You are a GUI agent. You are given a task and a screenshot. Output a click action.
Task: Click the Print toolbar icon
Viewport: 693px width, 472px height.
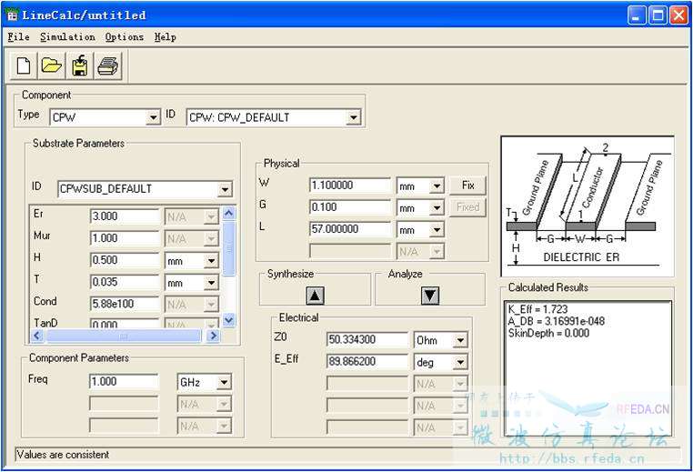coord(108,65)
